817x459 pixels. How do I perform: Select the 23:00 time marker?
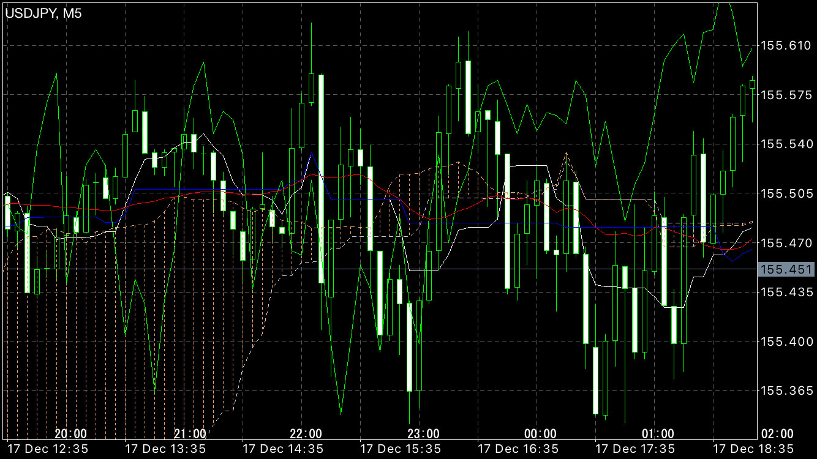click(x=423, y=434)
